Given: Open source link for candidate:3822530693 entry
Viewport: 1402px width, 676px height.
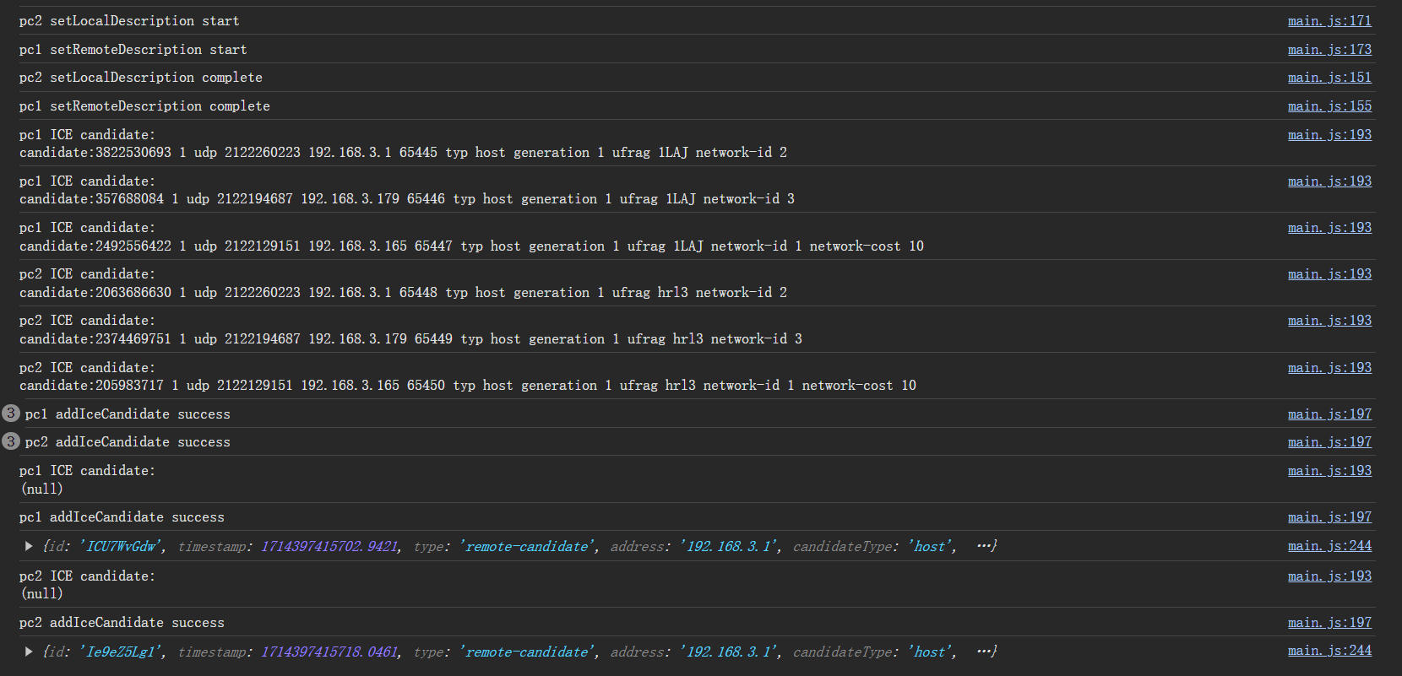Looking at the screenshot, I should coord(1329,134).
